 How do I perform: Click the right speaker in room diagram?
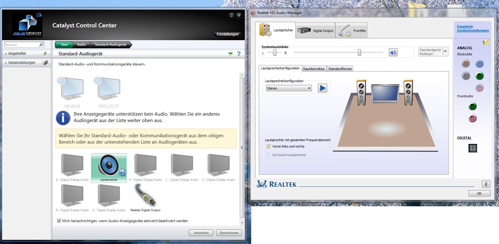(x=408, y=92)
